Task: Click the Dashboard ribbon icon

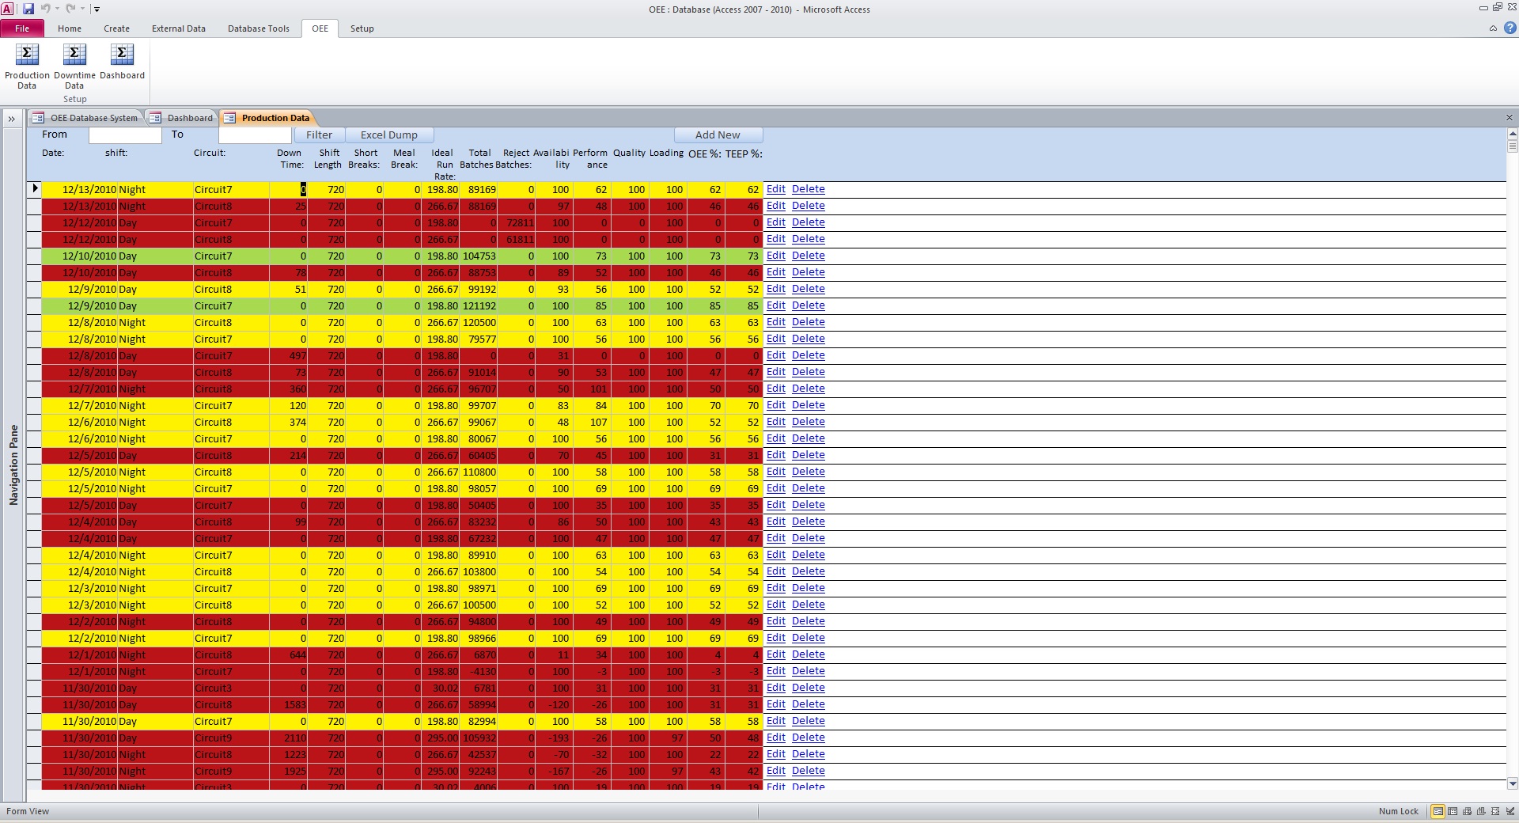Action: pos(122,62)
